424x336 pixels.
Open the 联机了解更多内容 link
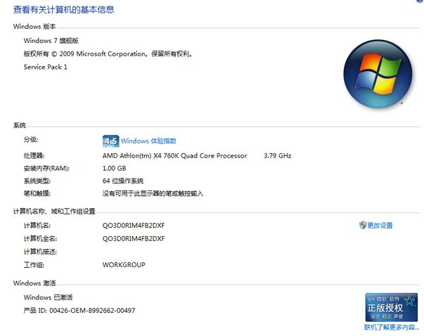[x=391, y=328]
